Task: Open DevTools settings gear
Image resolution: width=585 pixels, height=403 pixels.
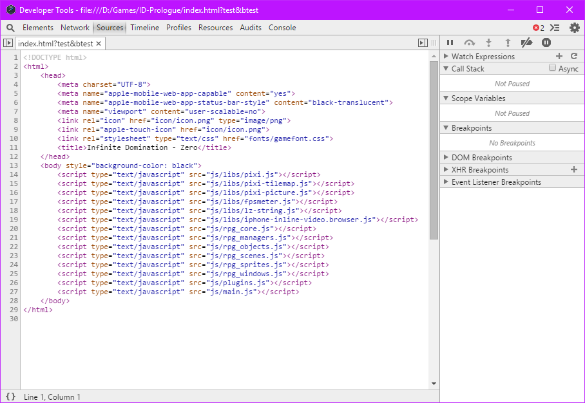Action: pos(575,28)
